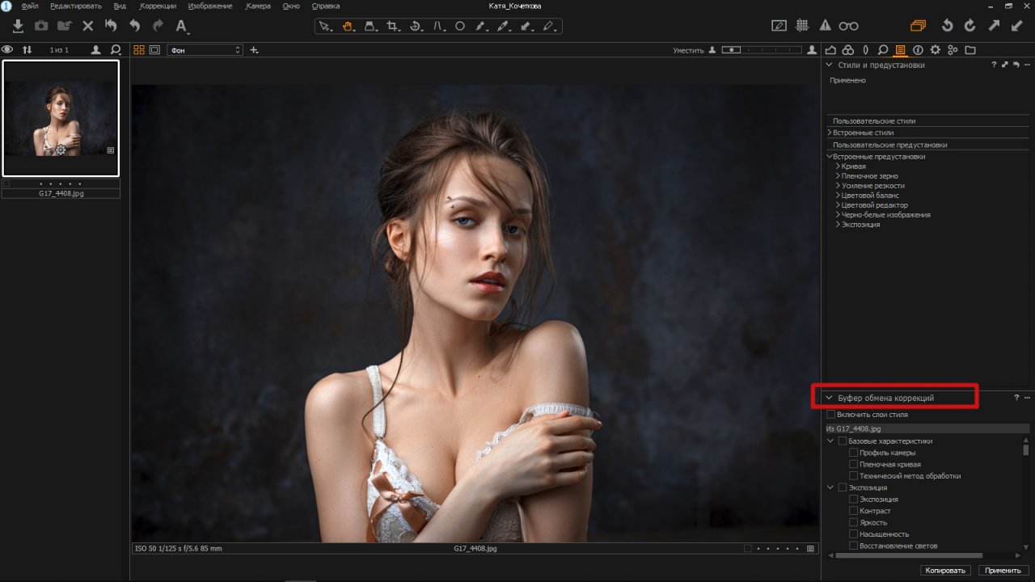The image size is (1035, 582).
Task: Open the Фон layer dropdown
Action: 205,50
